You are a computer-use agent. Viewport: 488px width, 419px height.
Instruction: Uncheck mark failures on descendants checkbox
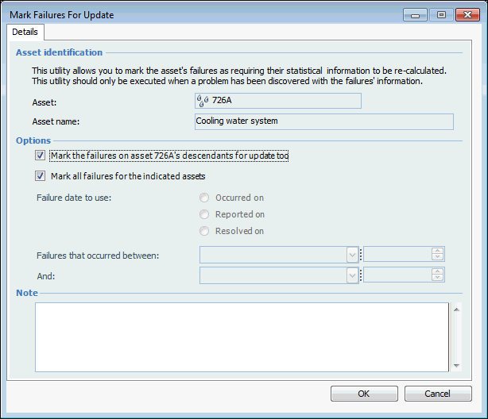pos(41,156)
